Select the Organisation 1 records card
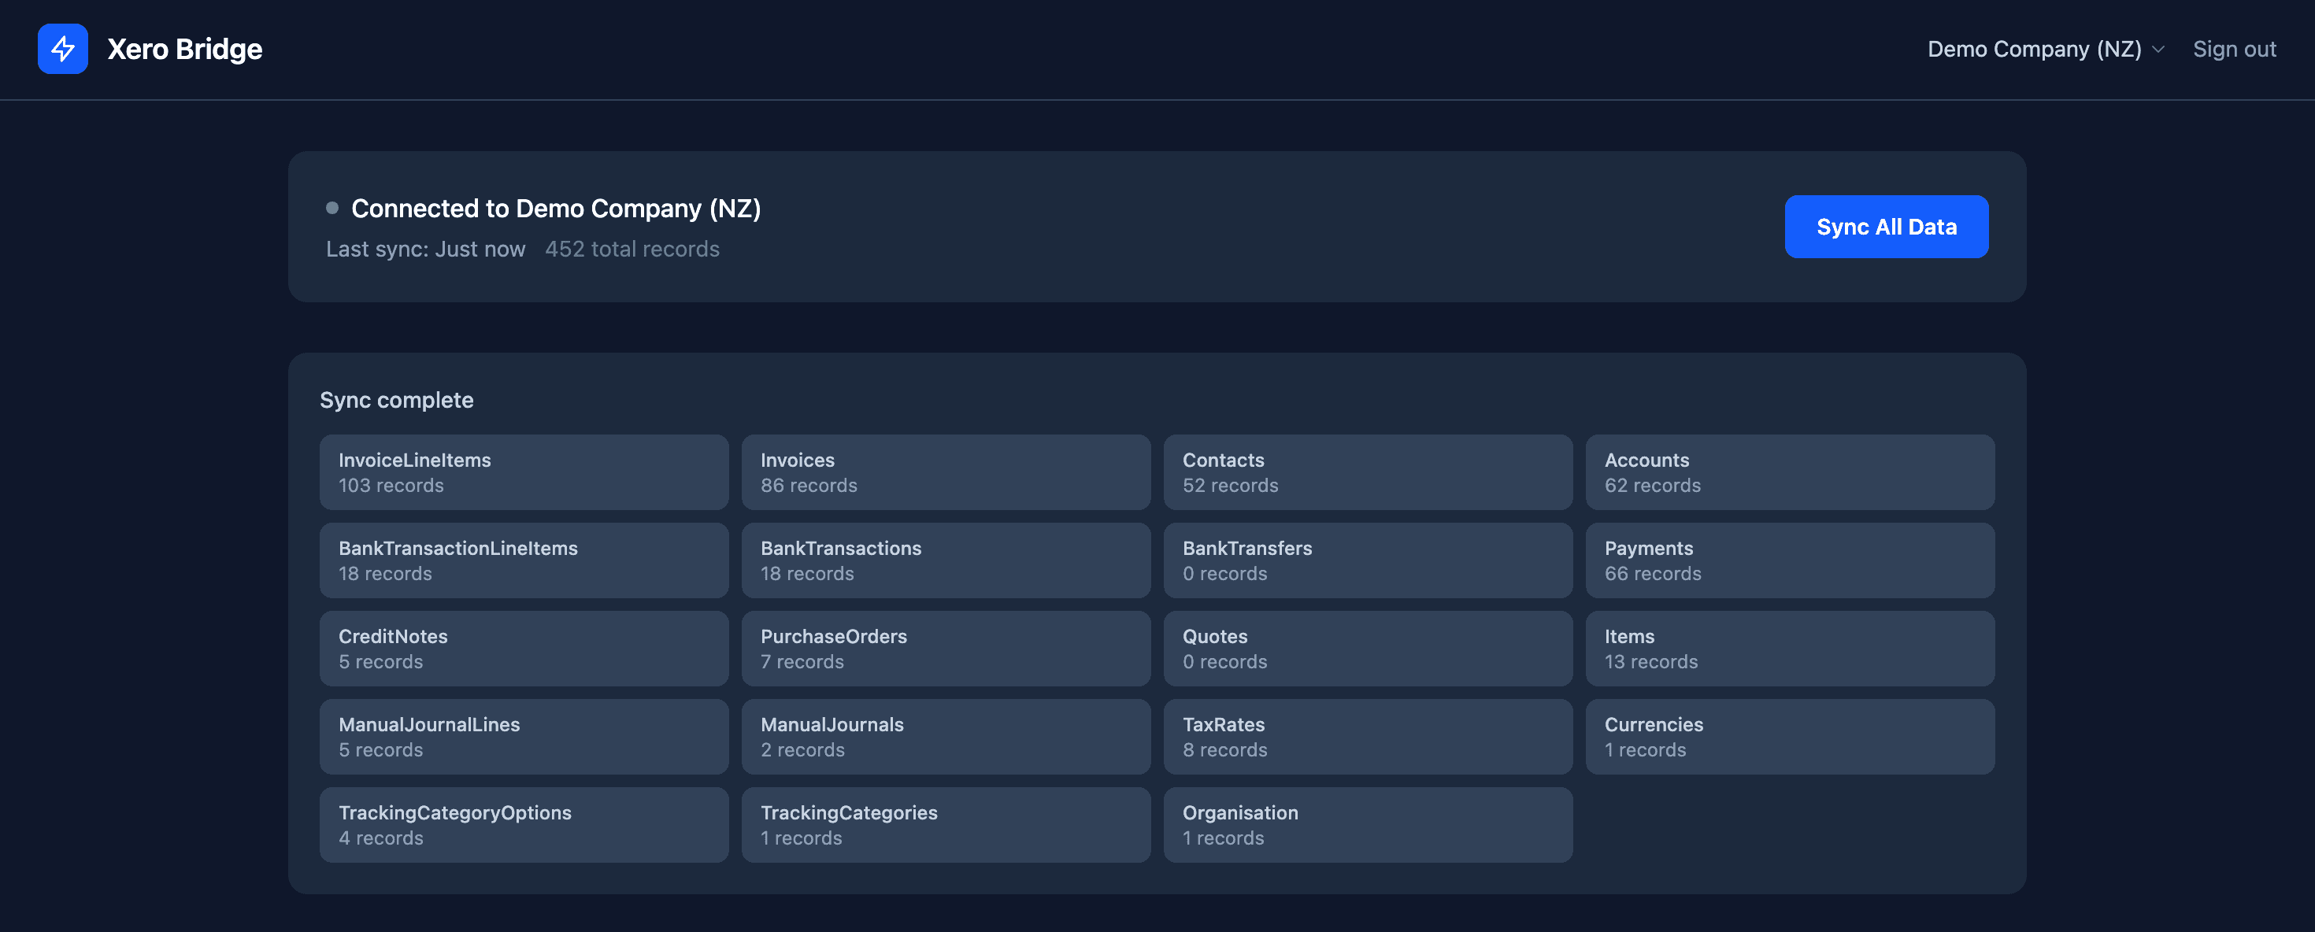The image size is (2315, 932). 1368,825
